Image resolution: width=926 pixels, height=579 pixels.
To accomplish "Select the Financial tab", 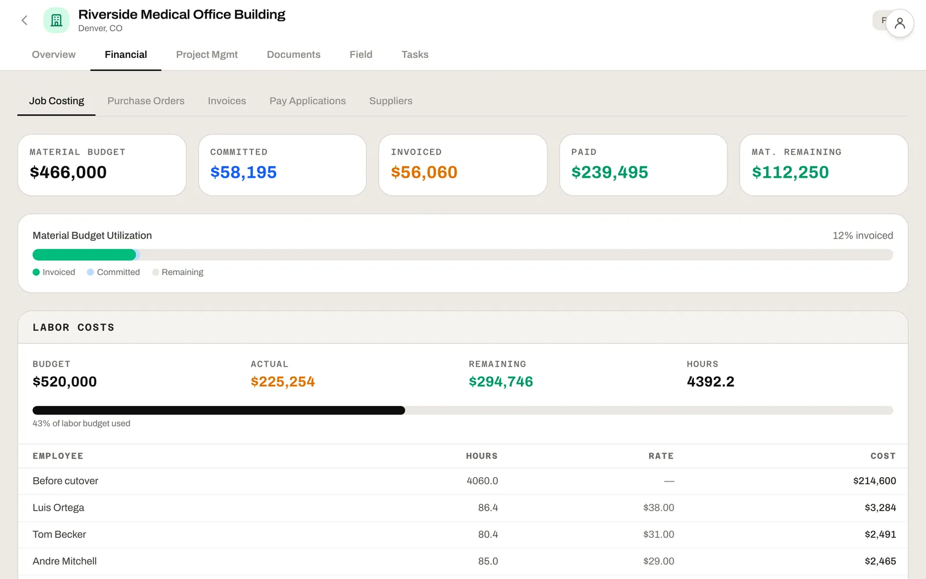I will click(126, 54).
